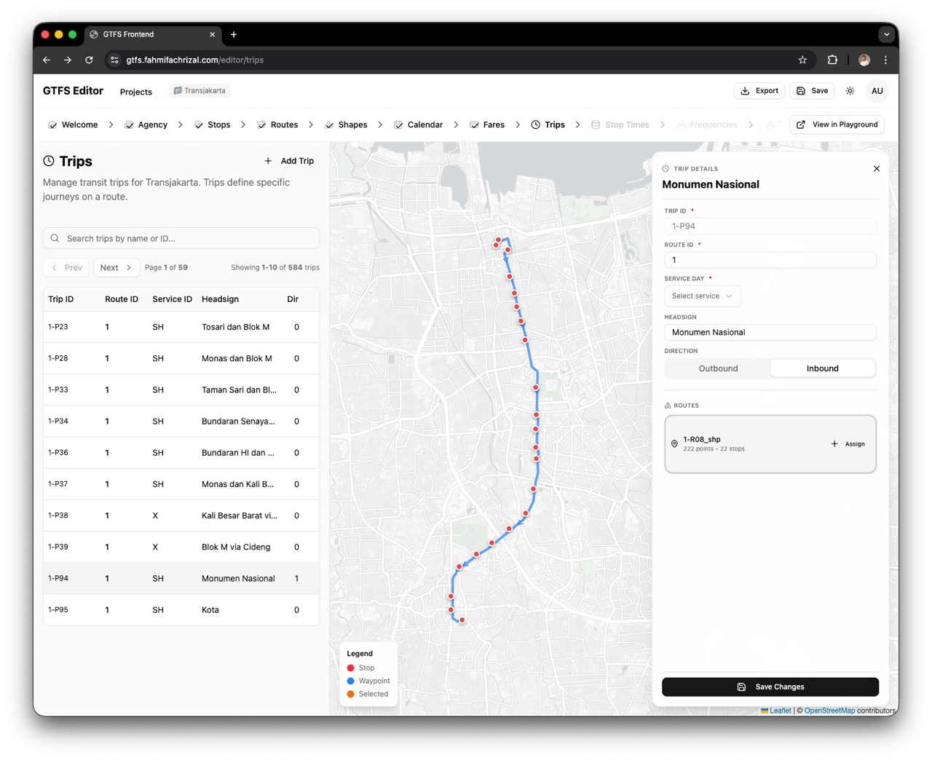Open the browser extensions puzzle icon
The width and height of the screenshot is (932, 760).
pos(832,60)
